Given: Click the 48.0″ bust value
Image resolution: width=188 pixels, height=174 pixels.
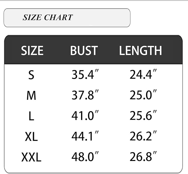Looking at the screenshot, I should [85, 157].
